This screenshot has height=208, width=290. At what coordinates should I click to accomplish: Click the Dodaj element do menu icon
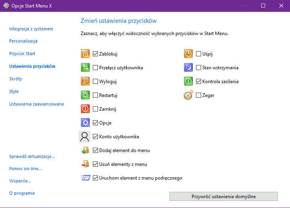tap(85, 150)
